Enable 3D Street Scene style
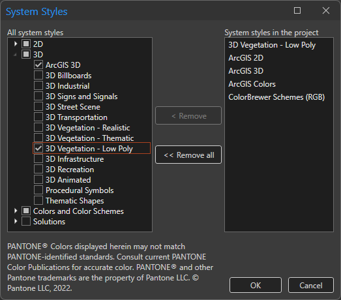Image resolution: width=341 pixels, height=300 pixels. click(38, 106)
